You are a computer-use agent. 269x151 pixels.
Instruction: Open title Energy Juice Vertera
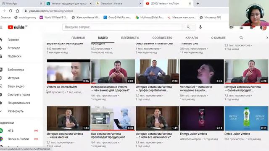pos(193,134)
